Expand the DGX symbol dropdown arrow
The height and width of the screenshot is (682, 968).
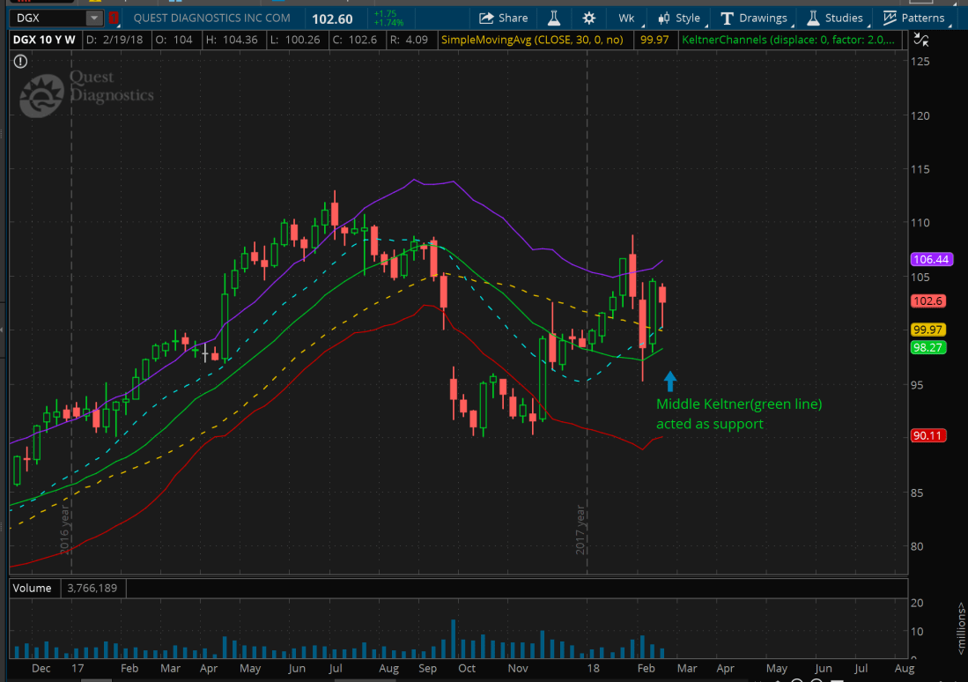(93, 18)
